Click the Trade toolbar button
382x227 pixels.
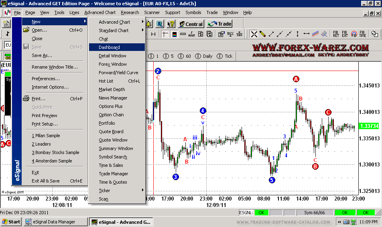[x=220, y=24]
